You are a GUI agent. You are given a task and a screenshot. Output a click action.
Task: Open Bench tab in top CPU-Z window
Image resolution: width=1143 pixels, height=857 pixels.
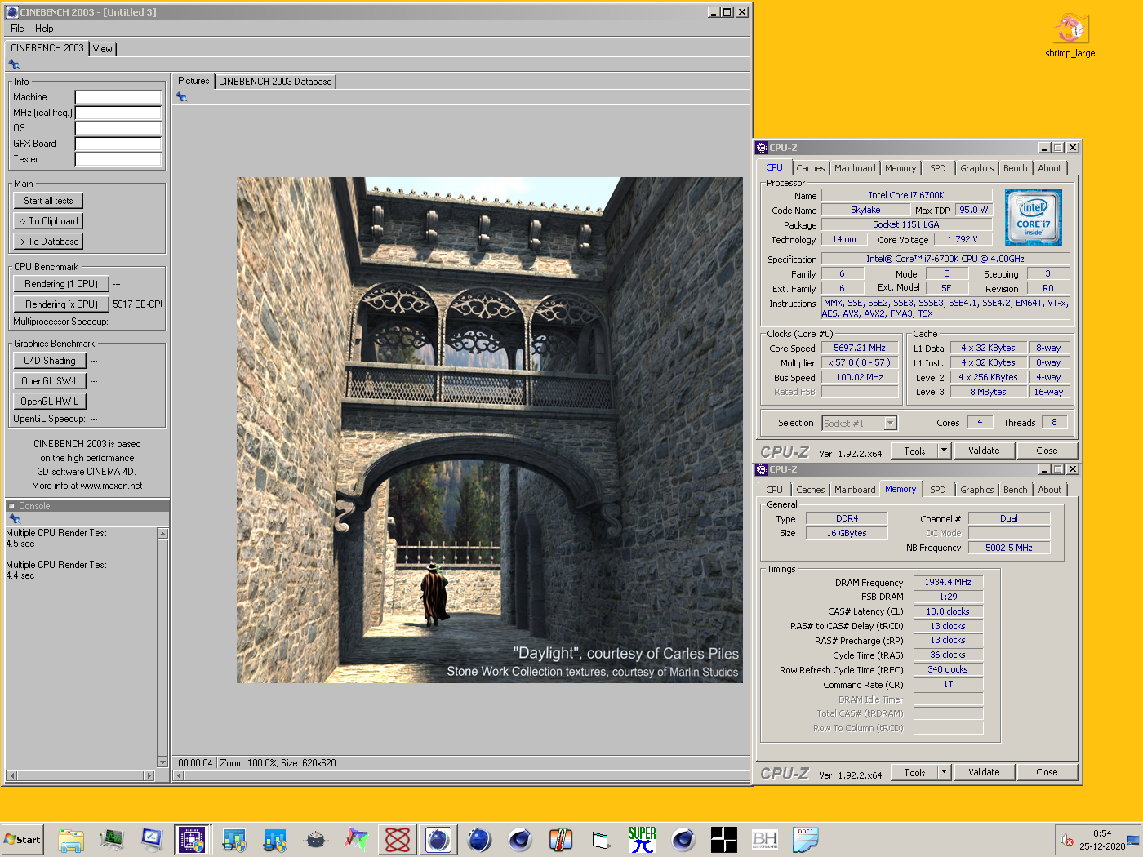point(1016,168)
